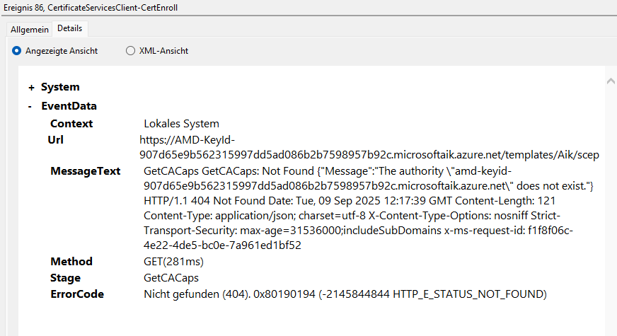Viewport: 617px width, 336px height.
Task: Click the GET(281ms) method value
Action: 173,262
